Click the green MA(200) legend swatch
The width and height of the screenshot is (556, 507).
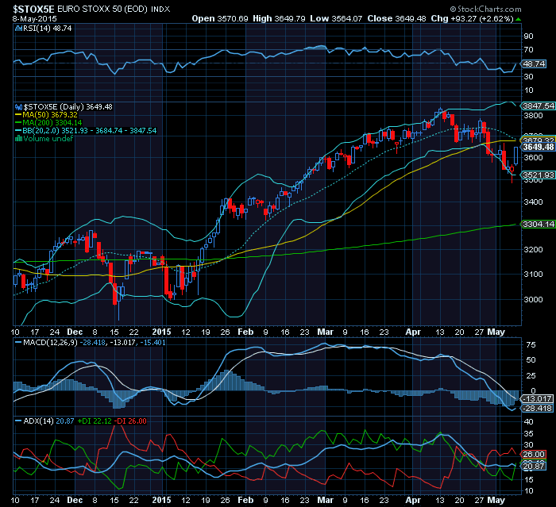(18, 123)
